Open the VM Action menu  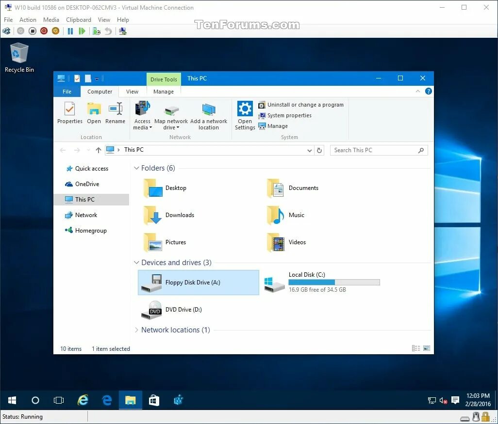tap(28, 20)
